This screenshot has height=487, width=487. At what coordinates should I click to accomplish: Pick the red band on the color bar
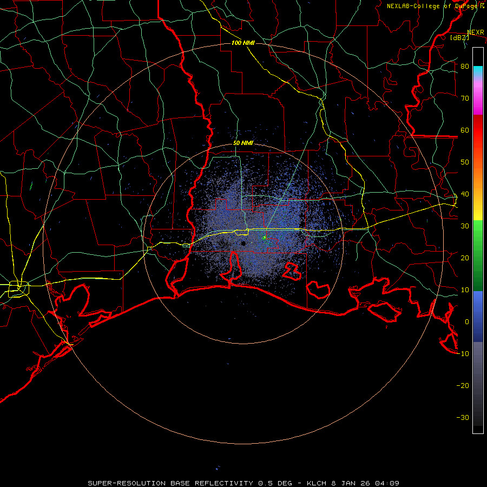pos(478,130)
